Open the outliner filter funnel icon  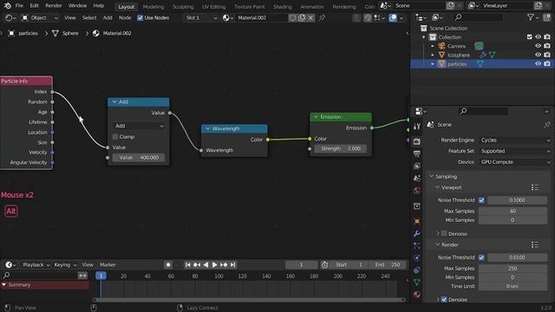pos(530,17)
